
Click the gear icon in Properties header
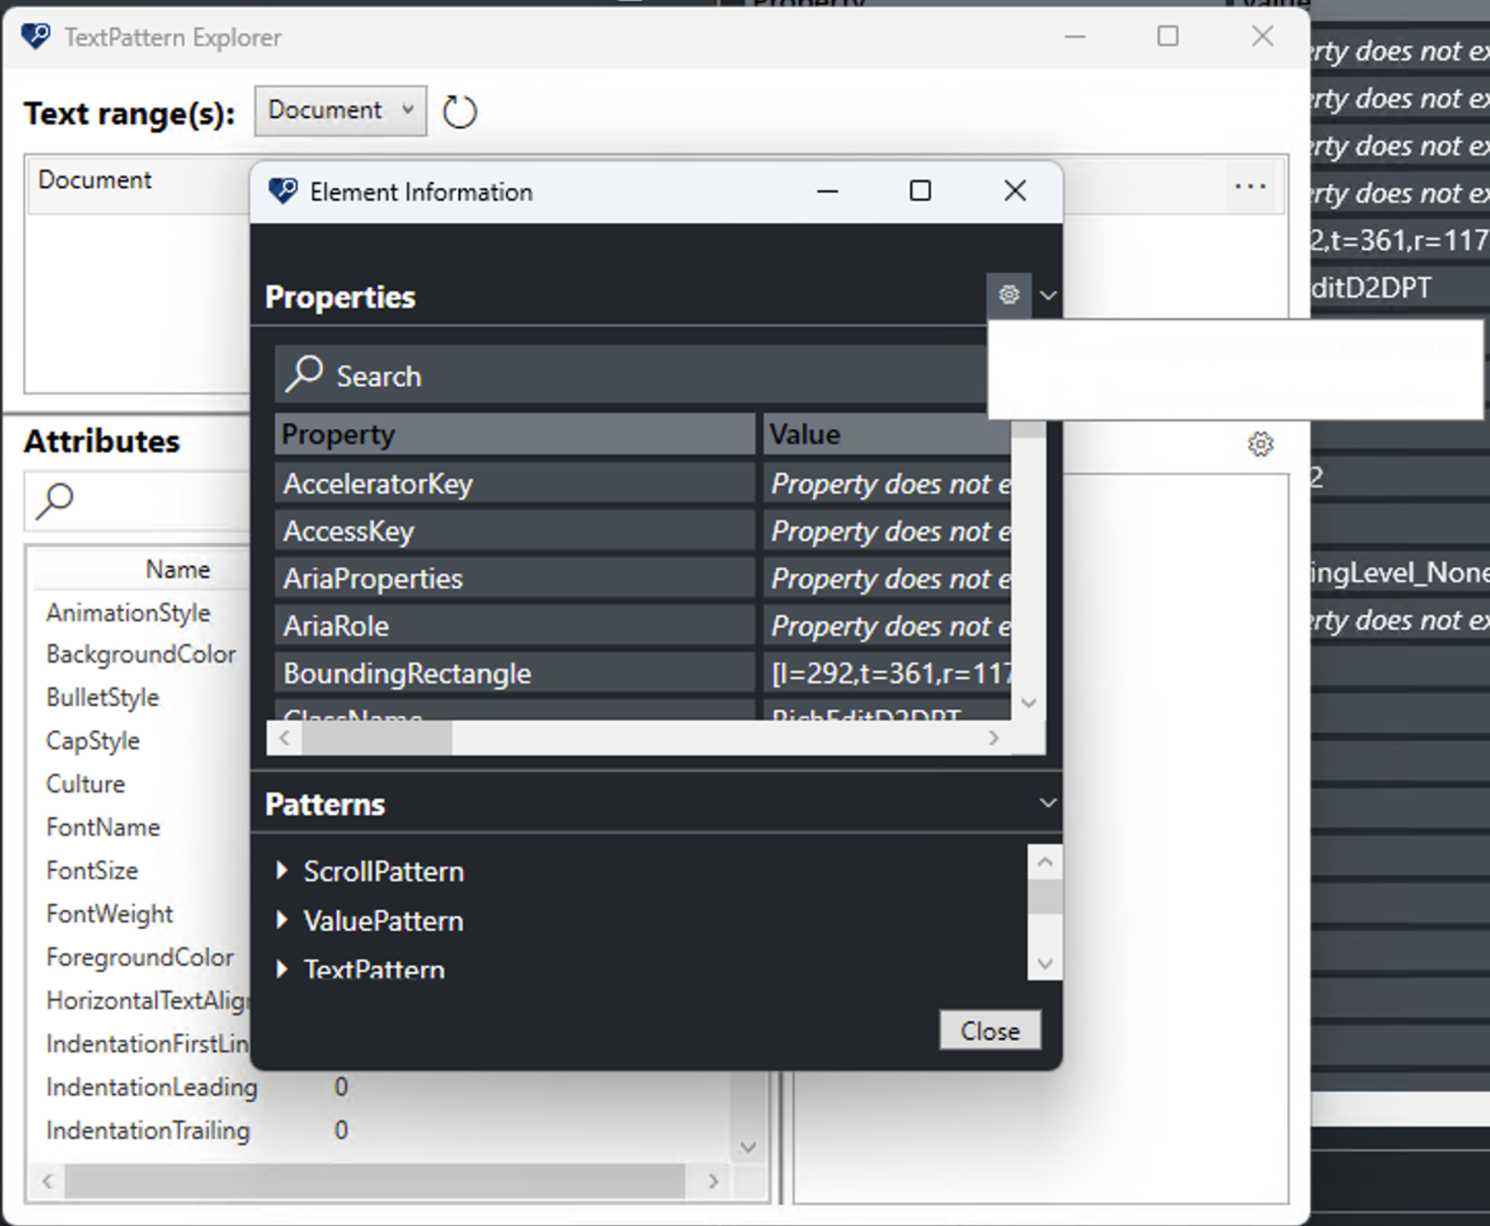[1008, 295]
